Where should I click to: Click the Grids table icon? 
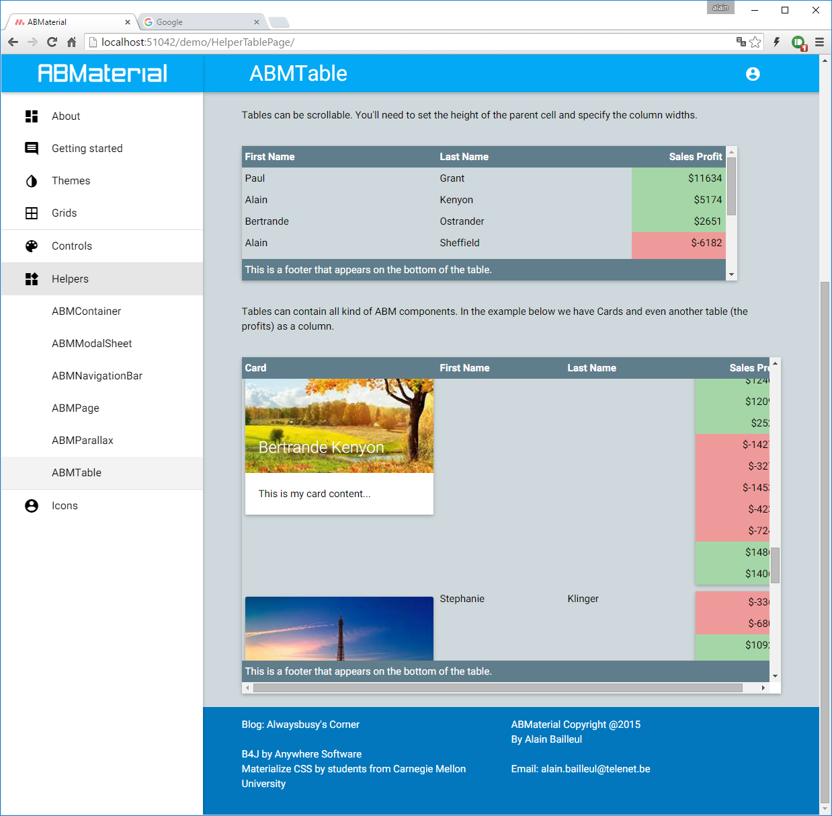click(x=32, y=213)
